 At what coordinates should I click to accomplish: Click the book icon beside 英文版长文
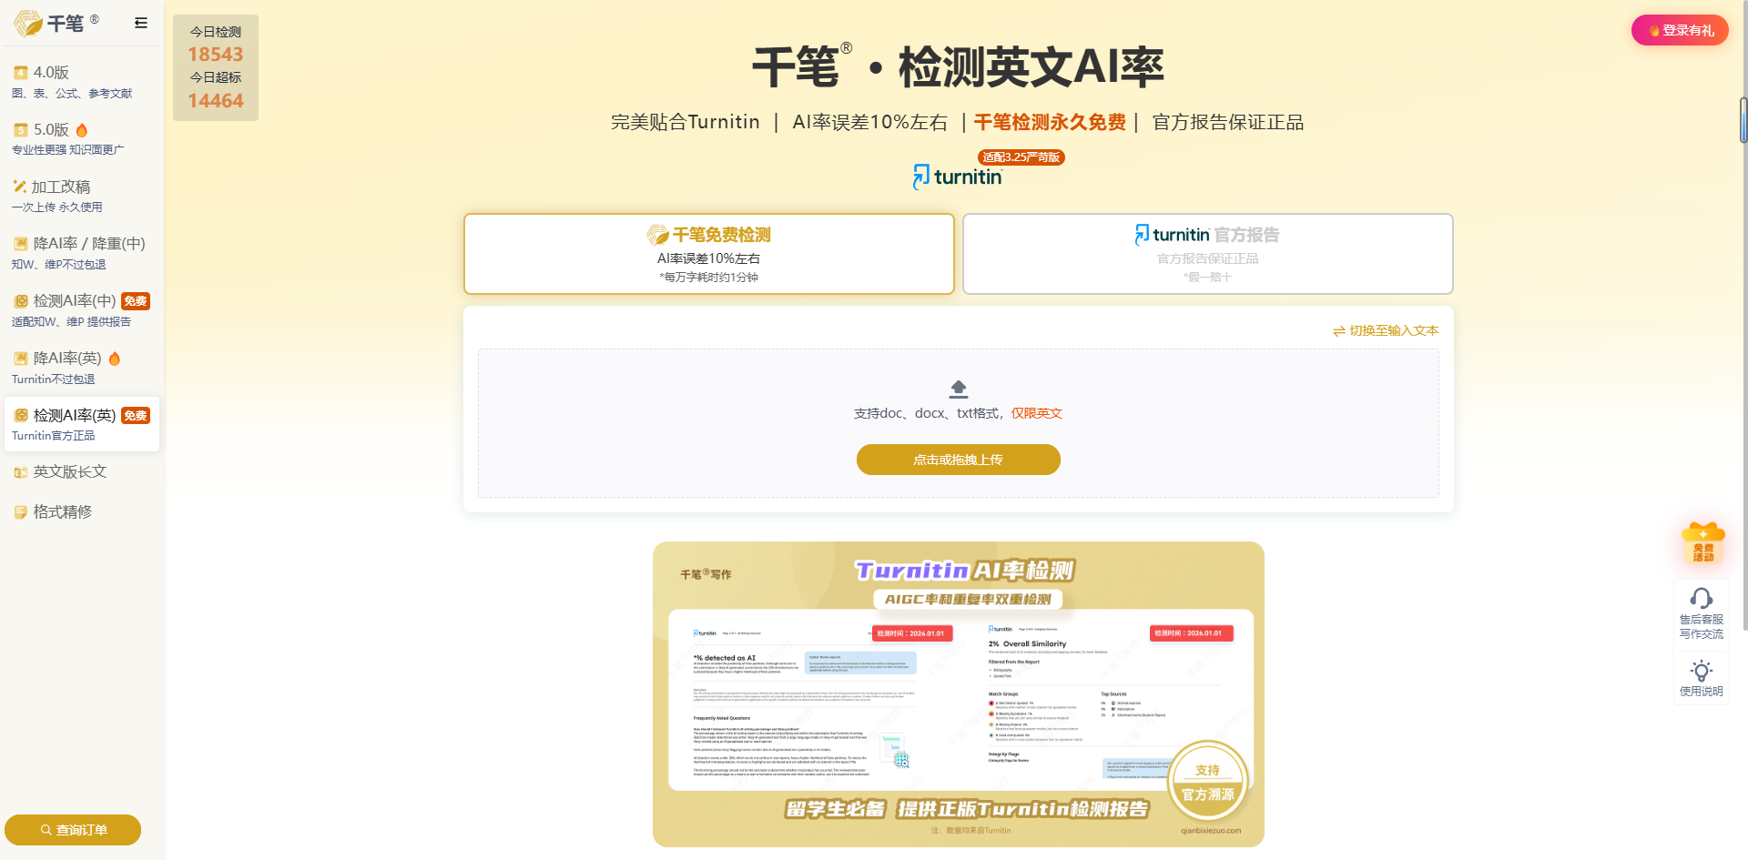click(21, 472)
